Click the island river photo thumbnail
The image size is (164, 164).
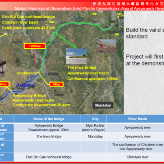pyautogui.click(x=77, y=56)
